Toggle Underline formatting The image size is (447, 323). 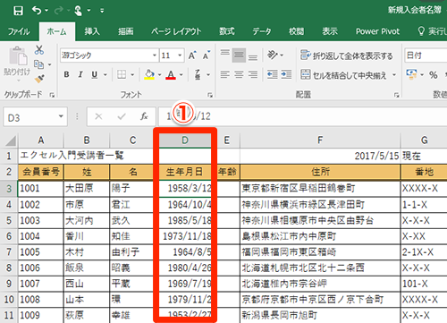click(95, 74)
